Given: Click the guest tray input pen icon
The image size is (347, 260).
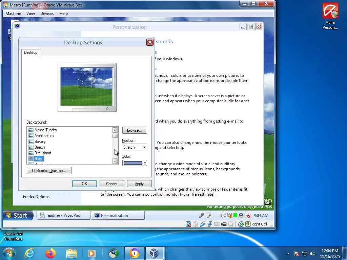Looking at the screenshot, I should (208, 215).
